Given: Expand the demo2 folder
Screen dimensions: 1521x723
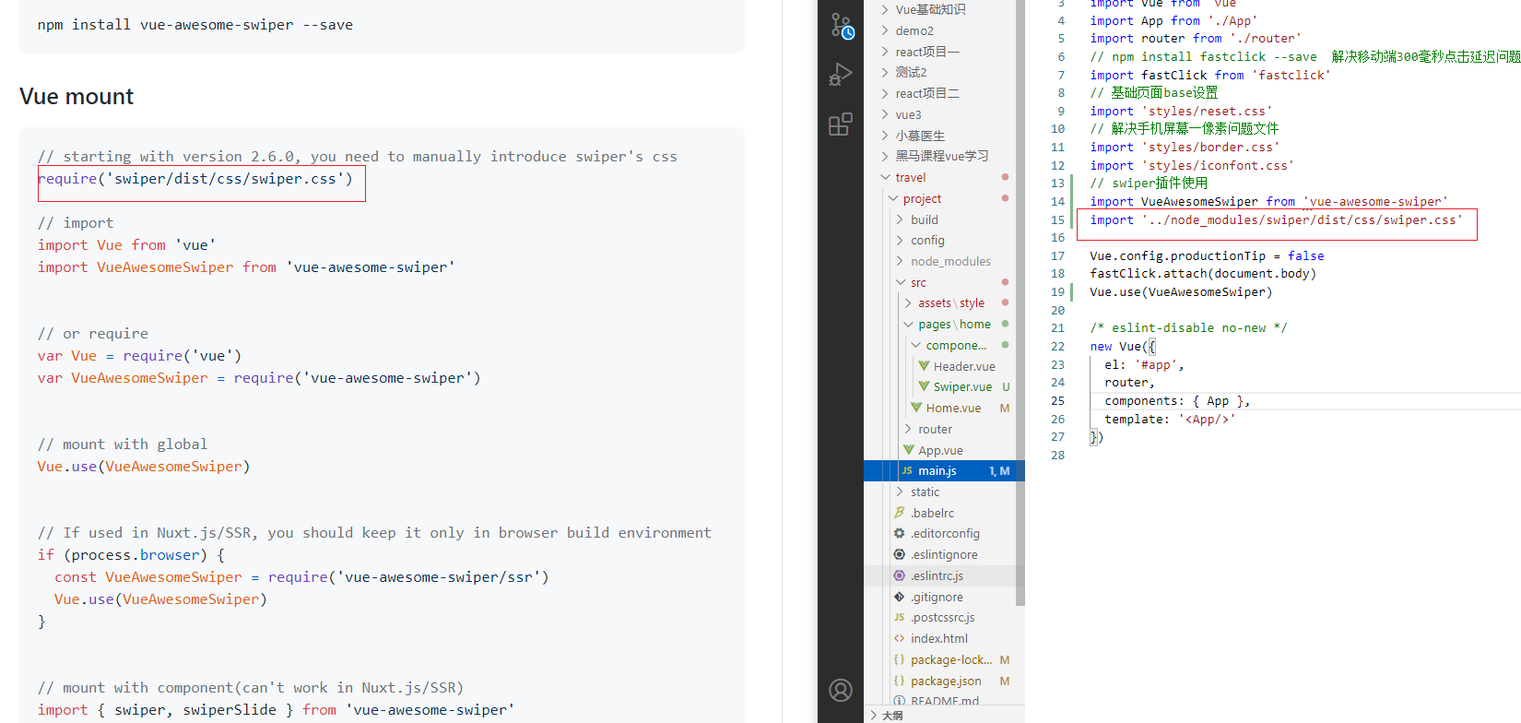Looking at the screenshot, I should [x=885, y=30].
